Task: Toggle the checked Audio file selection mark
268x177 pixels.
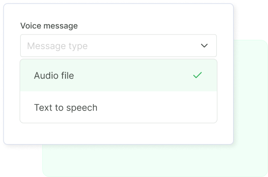Action: 197,75
